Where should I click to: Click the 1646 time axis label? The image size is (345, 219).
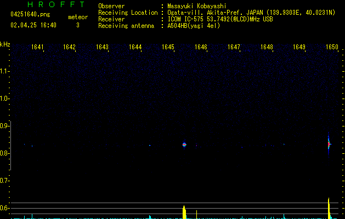(201, 47)
